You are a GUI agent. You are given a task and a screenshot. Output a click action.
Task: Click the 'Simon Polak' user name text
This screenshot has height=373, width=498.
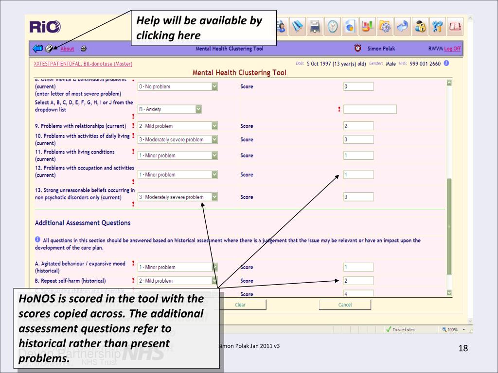click(381, 49)
